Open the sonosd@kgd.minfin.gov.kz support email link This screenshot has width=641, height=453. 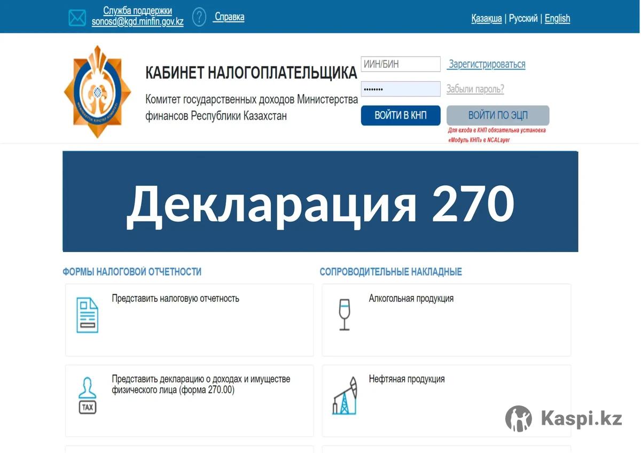(x=137, y=23)
